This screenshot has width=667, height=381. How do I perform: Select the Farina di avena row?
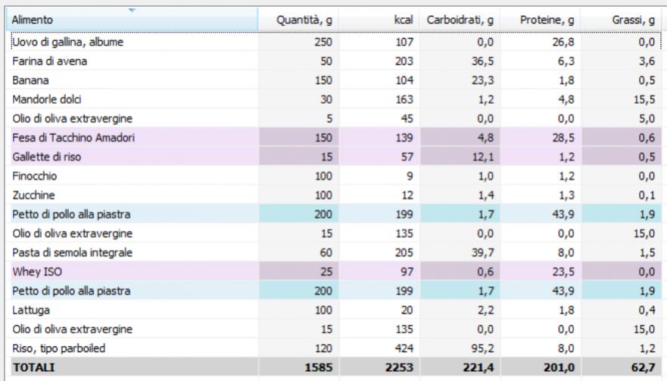[x=45, y=61]
